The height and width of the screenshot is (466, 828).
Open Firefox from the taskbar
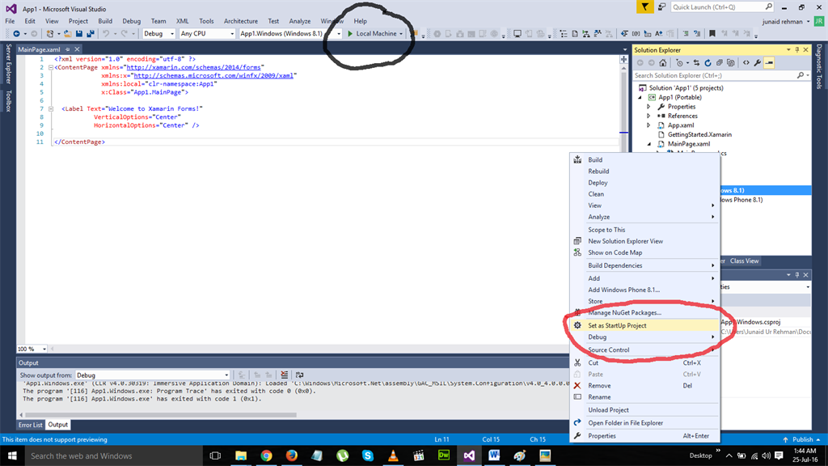[x=291, y=455]
